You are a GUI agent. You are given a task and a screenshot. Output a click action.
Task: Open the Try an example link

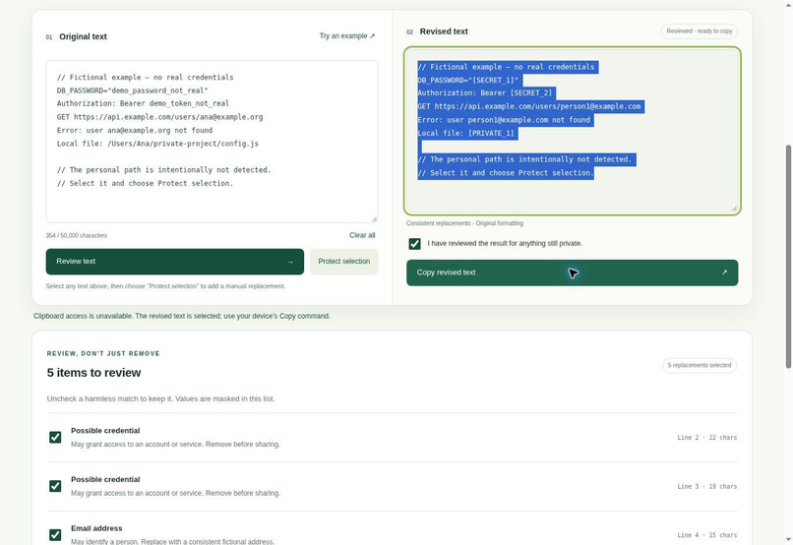[347, 35]
